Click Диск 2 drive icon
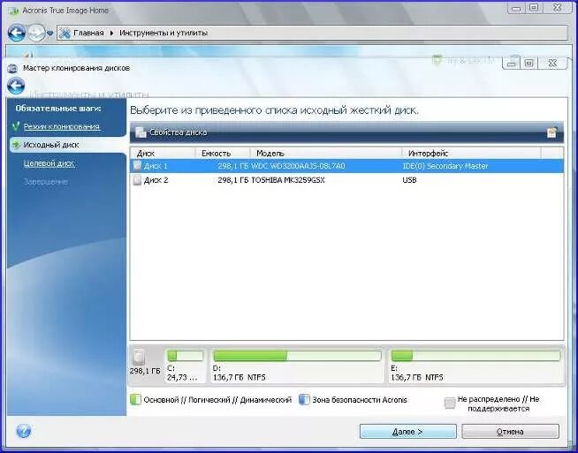578x453 pixels. [x=137, y=180]
